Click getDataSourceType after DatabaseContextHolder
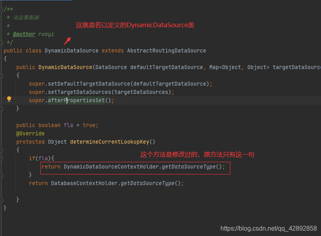The width and height of the screenshot is (321, 236). 147,183
